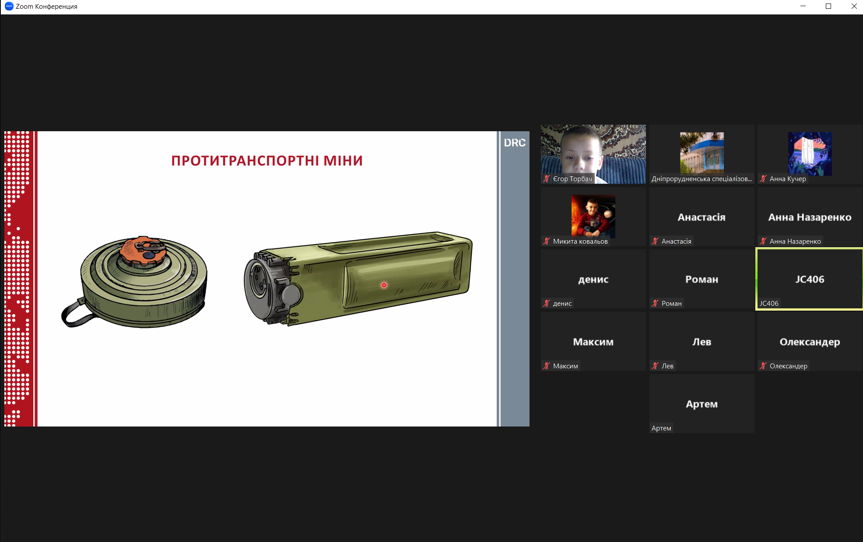Select Артем participant tile
863x542 pixels.
(x=702, y=404)
